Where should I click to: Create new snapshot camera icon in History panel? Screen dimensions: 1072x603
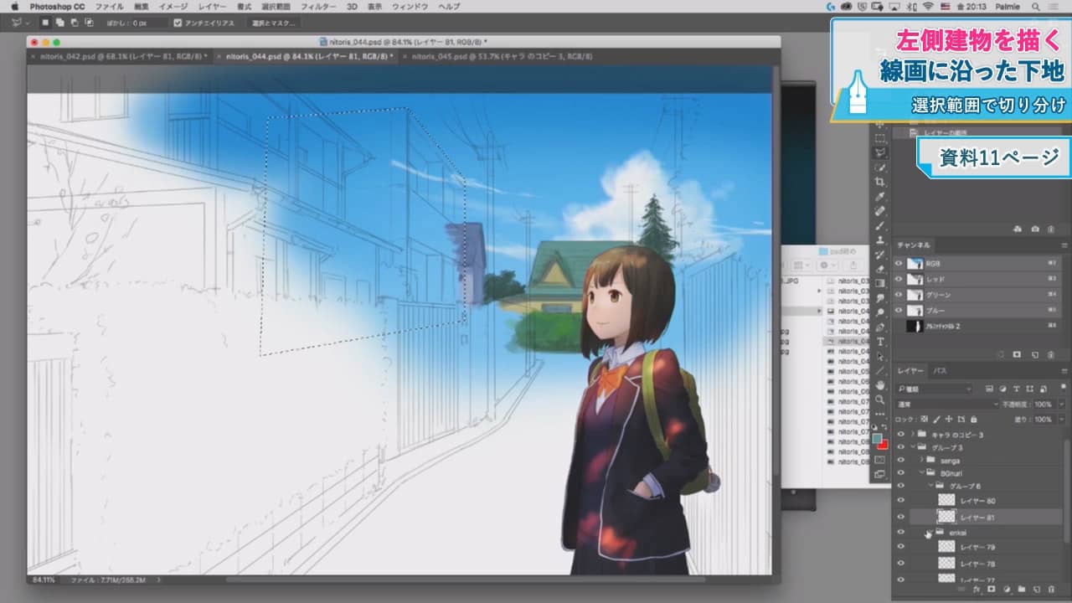[x=1035, y=228]
